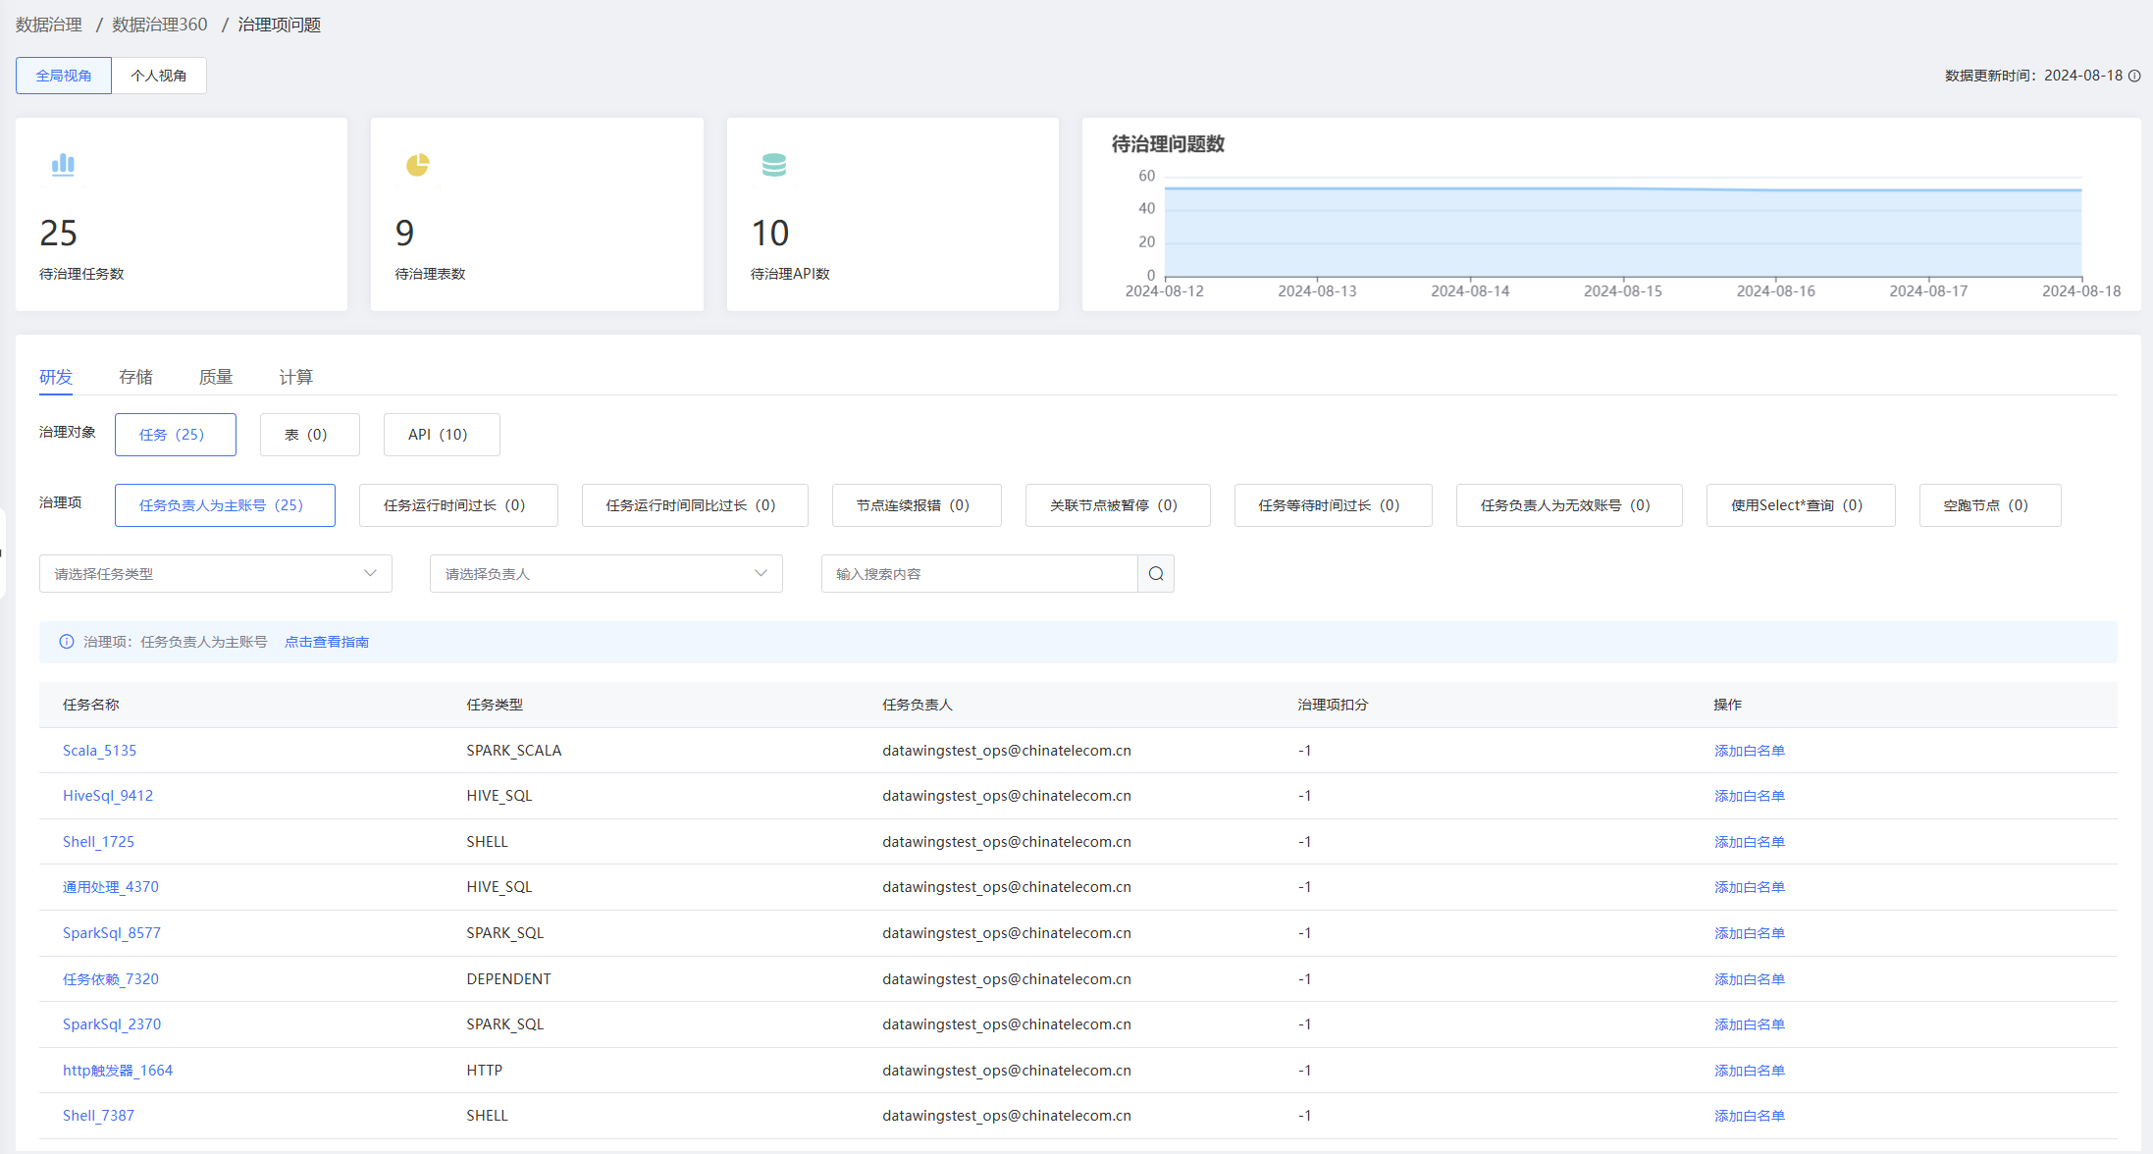The width and height of the screenshot is (2153, 1154).
Task: Open task SparkSql_8577
Action: 112,933
